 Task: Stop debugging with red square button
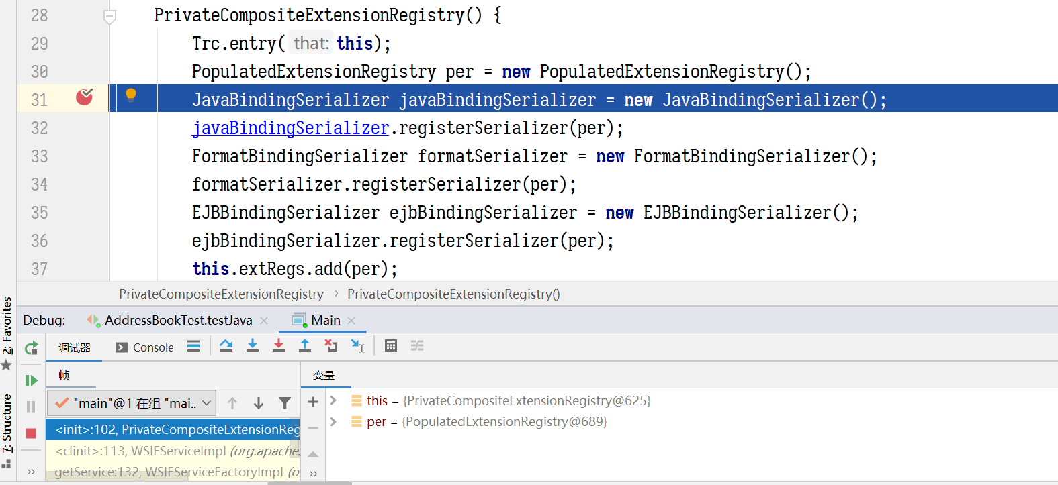tap(31, 433)
